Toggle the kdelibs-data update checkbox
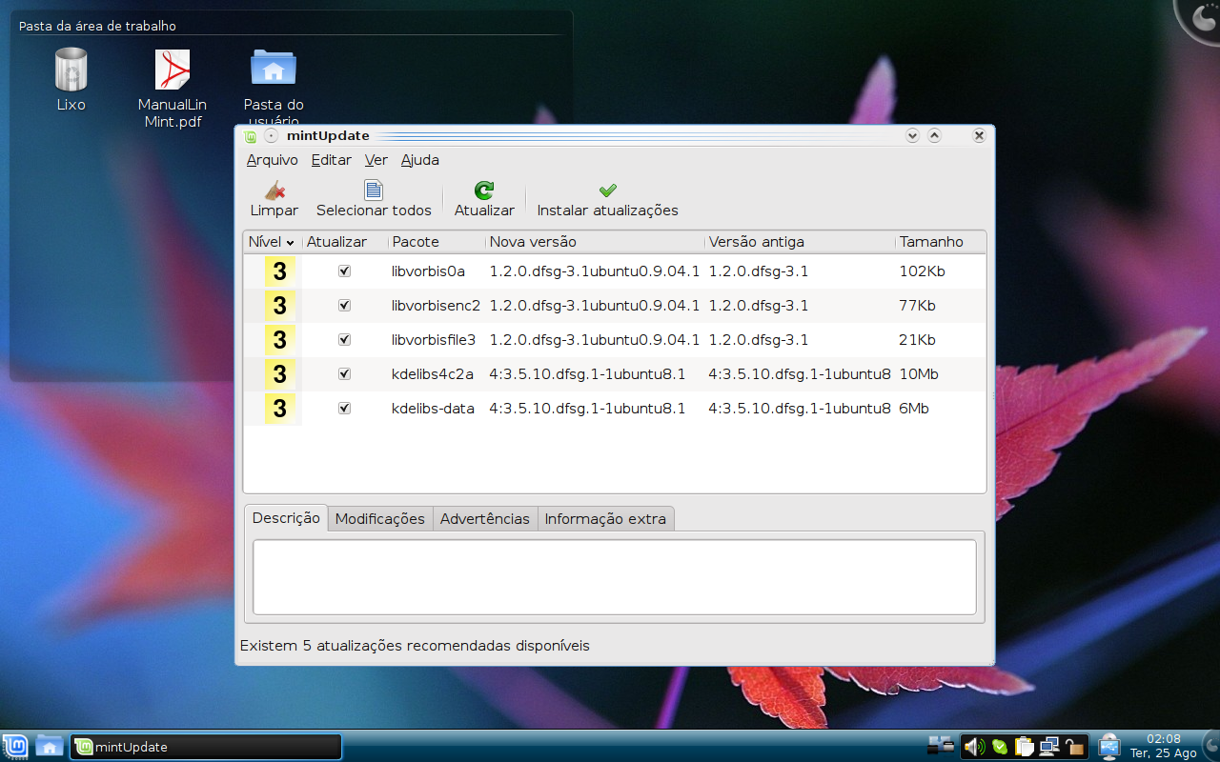1220x762 pixels. pos(344,409)
